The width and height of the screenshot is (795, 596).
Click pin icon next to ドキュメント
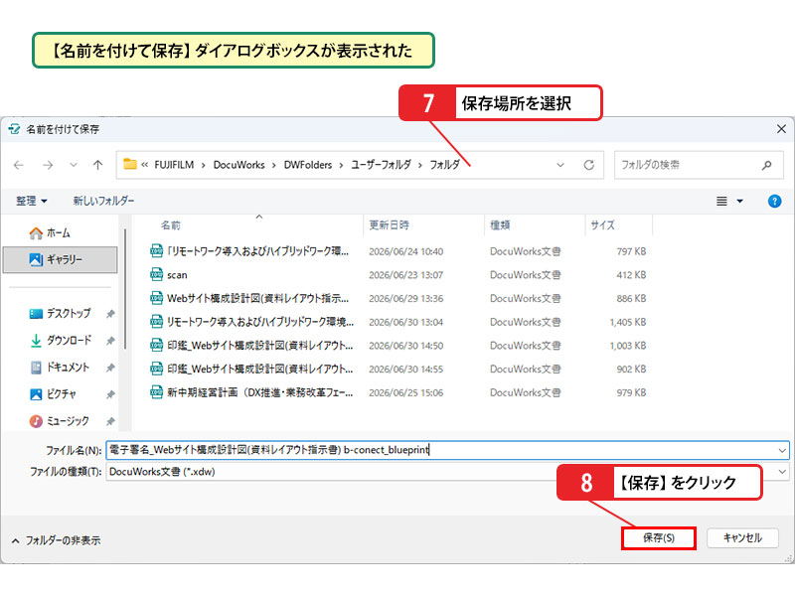click(110, 368)
